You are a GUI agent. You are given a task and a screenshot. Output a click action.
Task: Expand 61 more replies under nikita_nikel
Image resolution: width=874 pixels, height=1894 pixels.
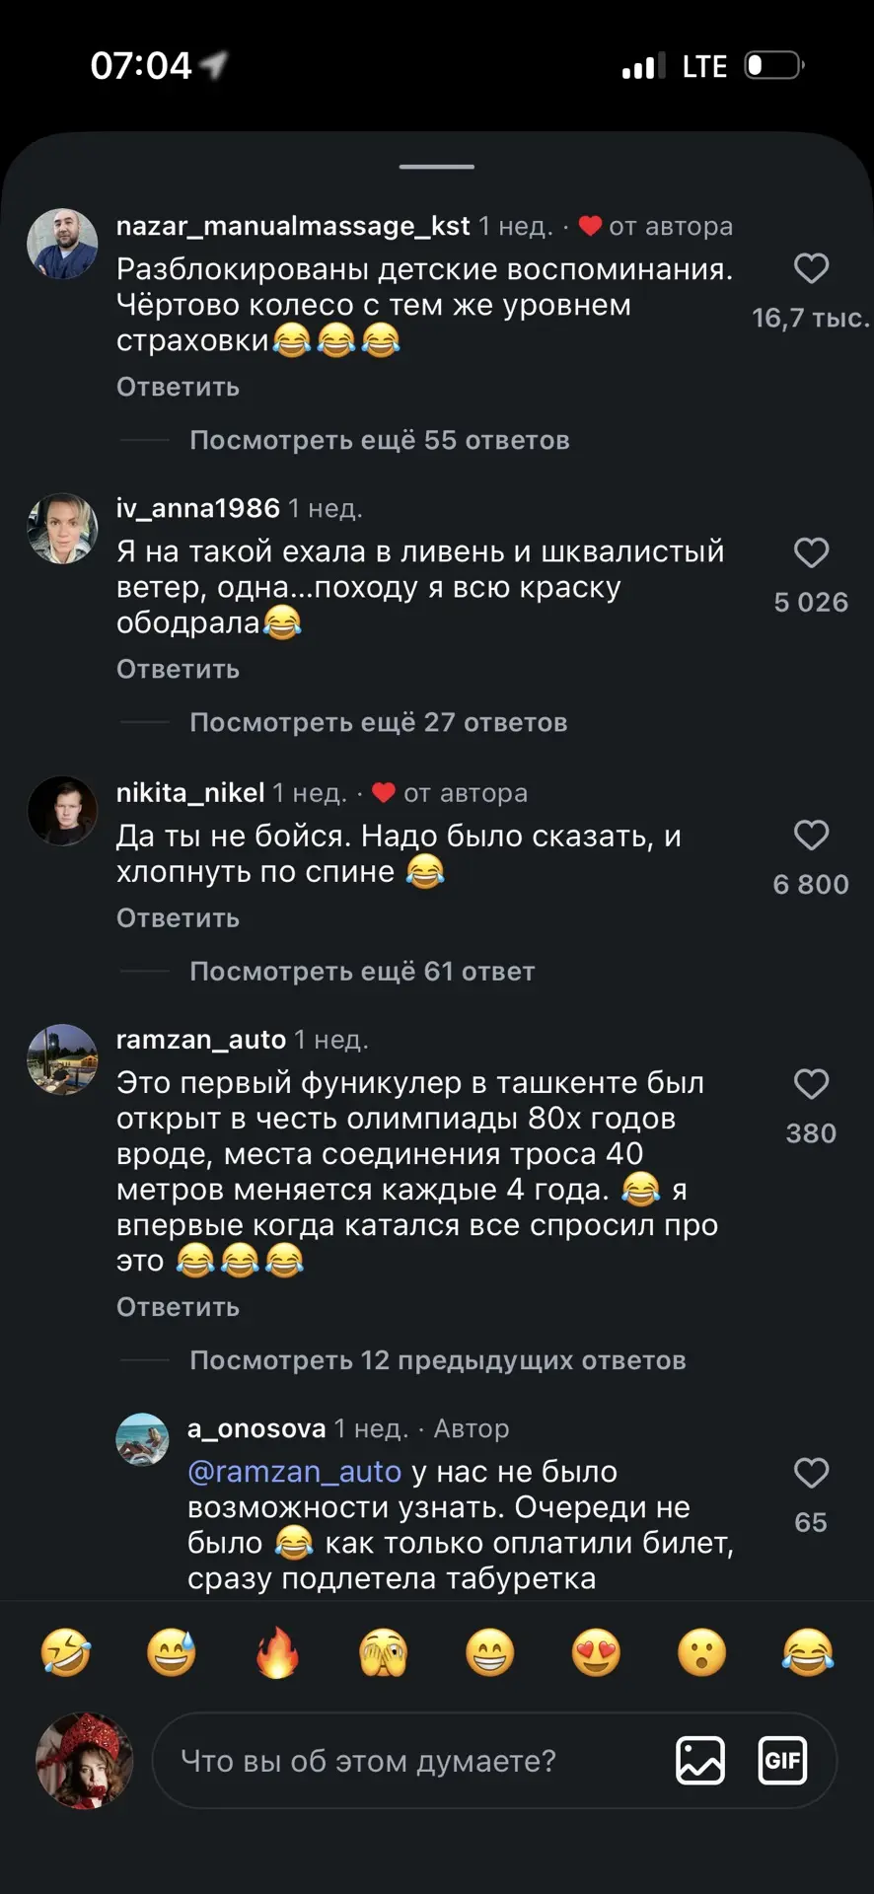362,972
